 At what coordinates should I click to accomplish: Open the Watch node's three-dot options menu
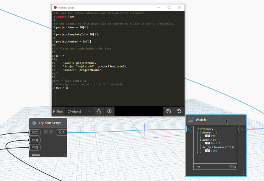(x=243, y=173)
